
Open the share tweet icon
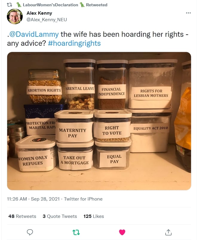[168, 232]
